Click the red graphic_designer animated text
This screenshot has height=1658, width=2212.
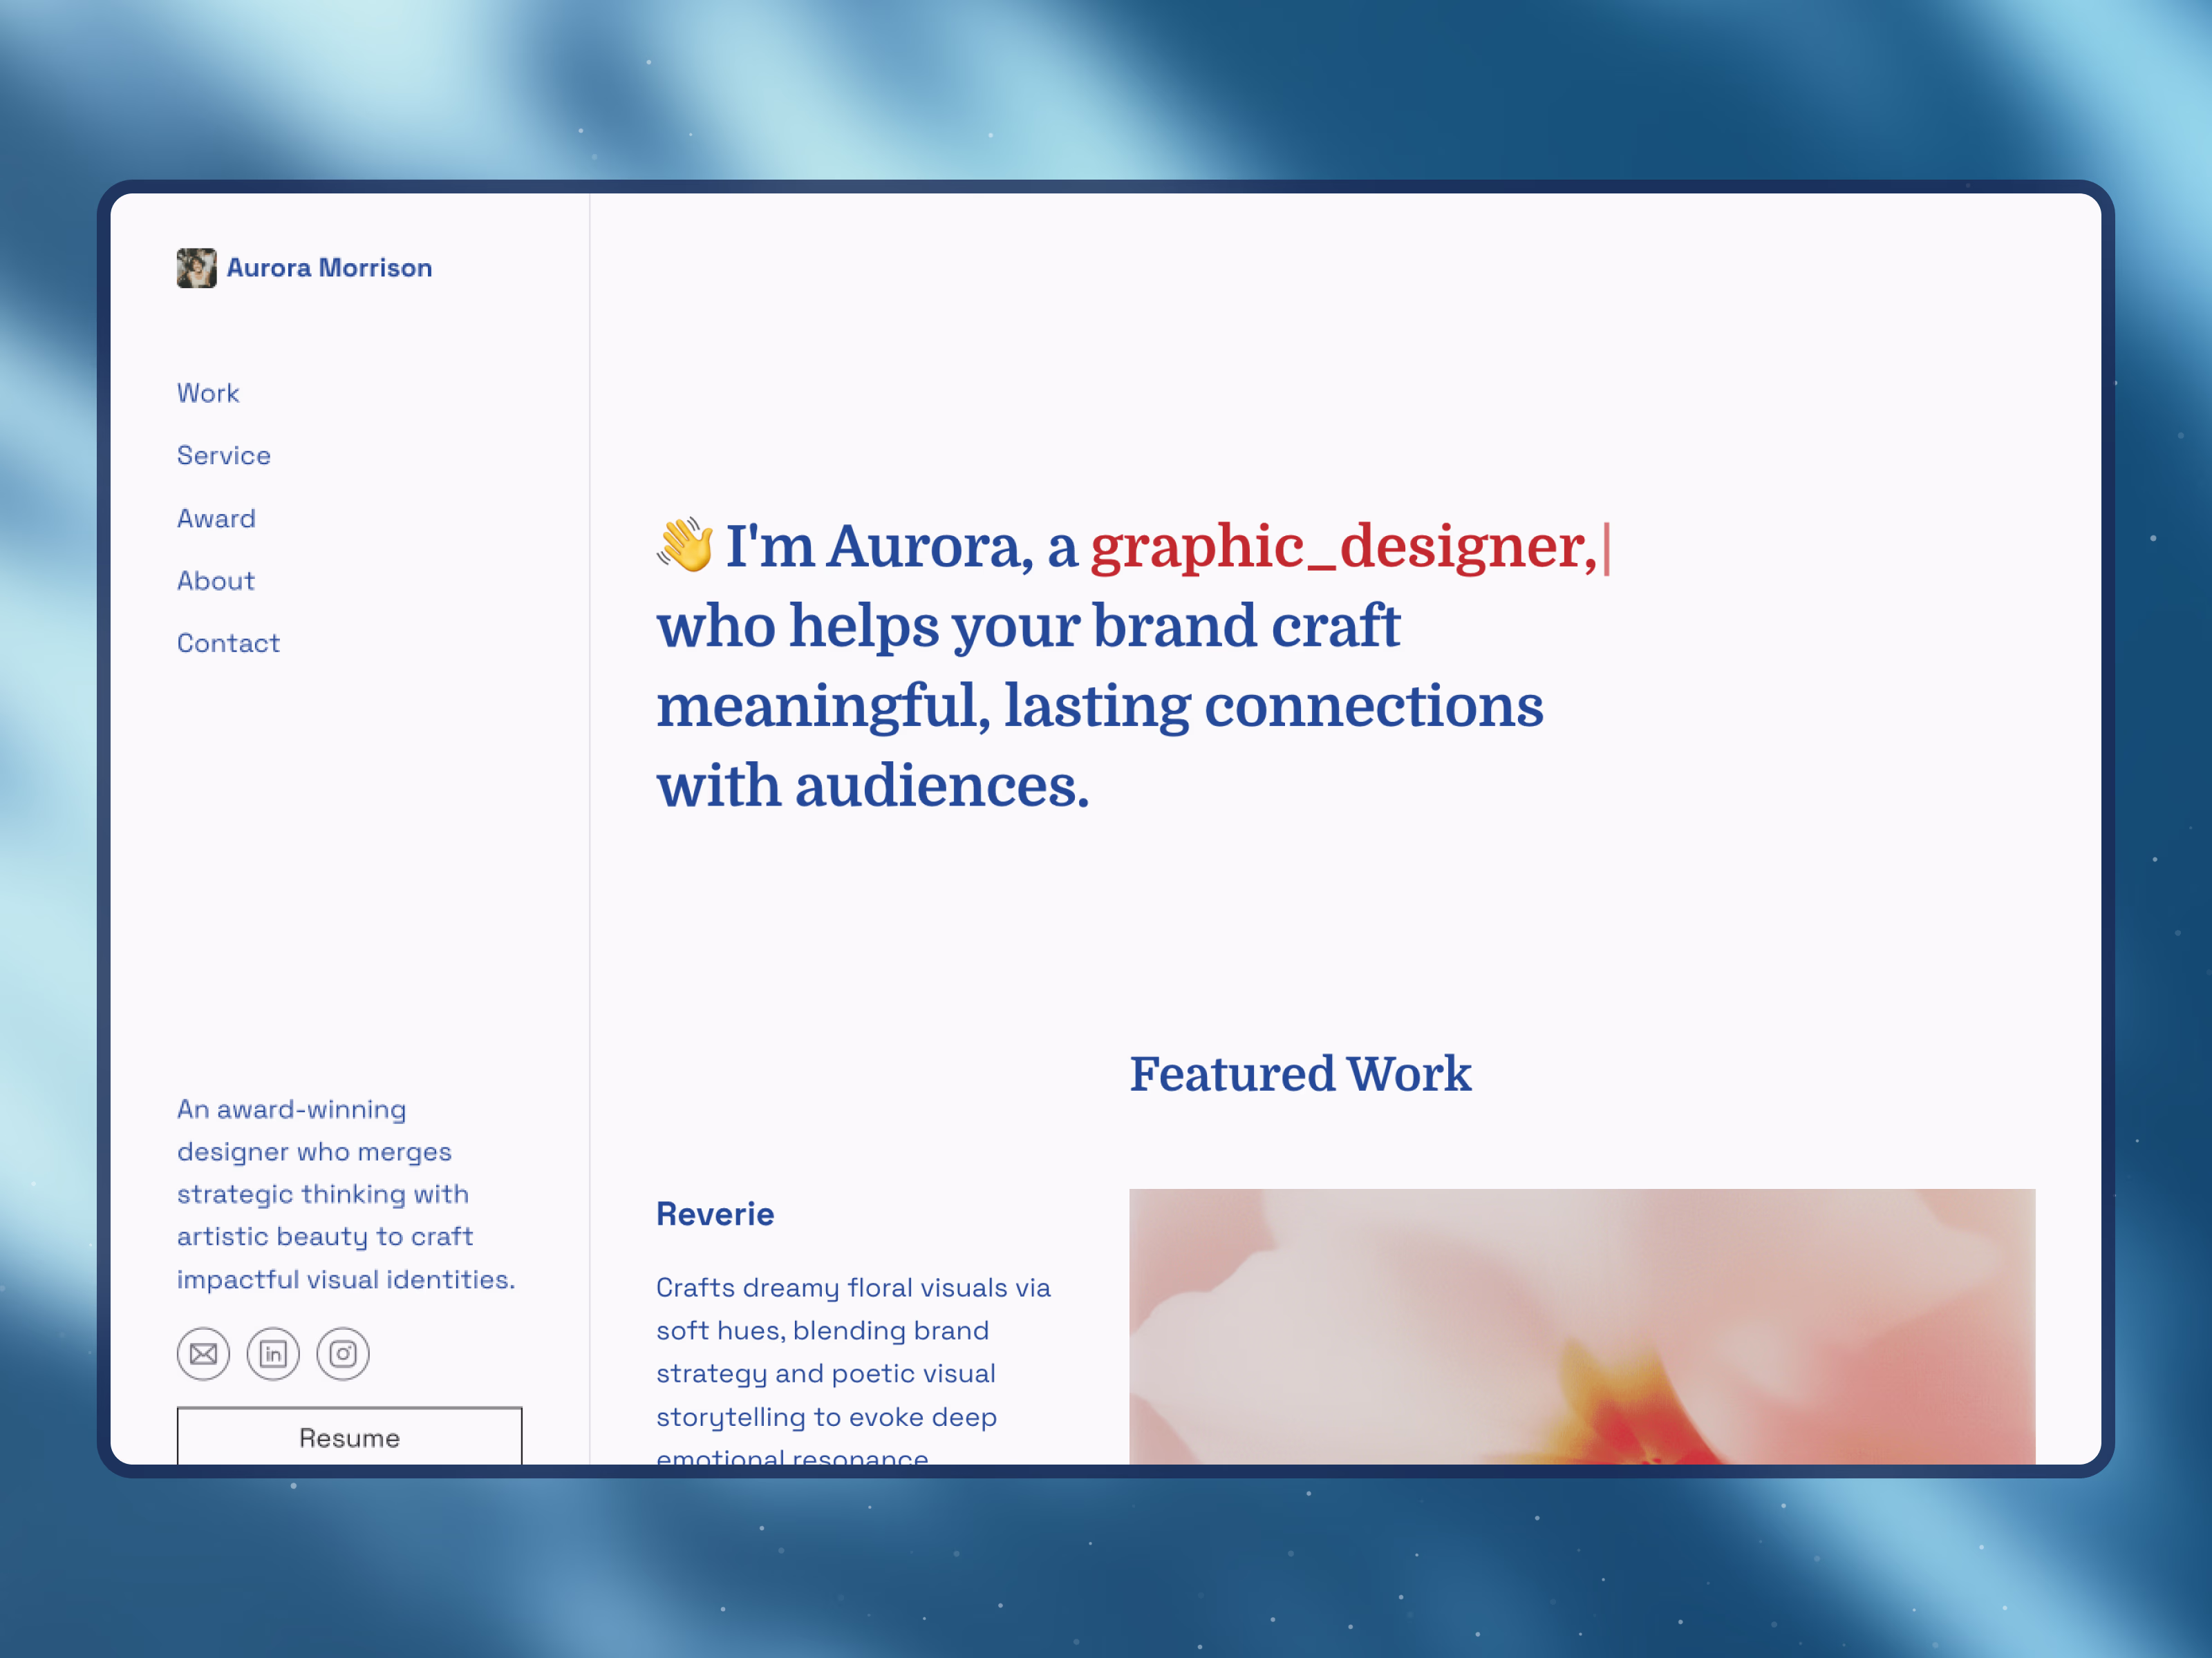1342,548
